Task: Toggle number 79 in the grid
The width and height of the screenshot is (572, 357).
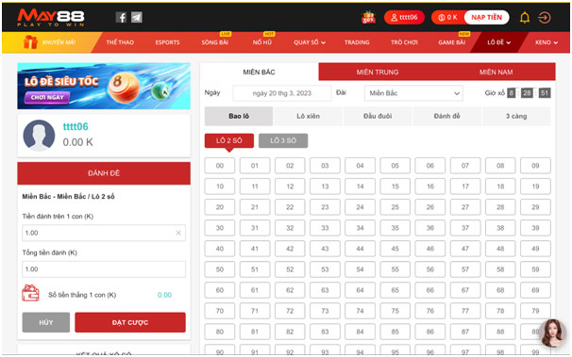Action: click(x=535, y=311)
